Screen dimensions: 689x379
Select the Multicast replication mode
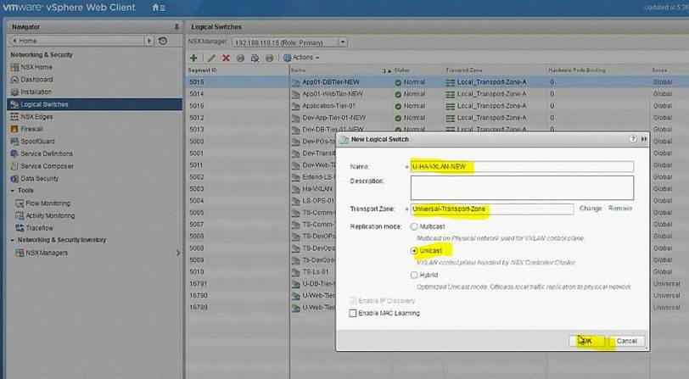414,227
